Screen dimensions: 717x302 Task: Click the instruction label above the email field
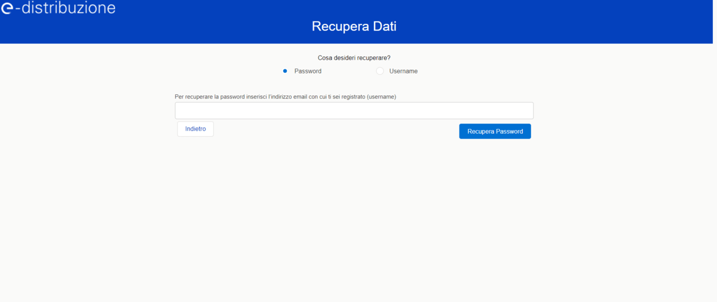point(285,97)
